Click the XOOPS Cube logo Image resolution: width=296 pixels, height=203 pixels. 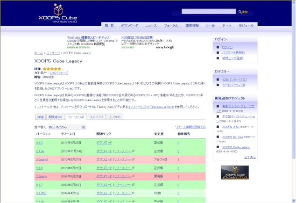(x=58, y=13)
